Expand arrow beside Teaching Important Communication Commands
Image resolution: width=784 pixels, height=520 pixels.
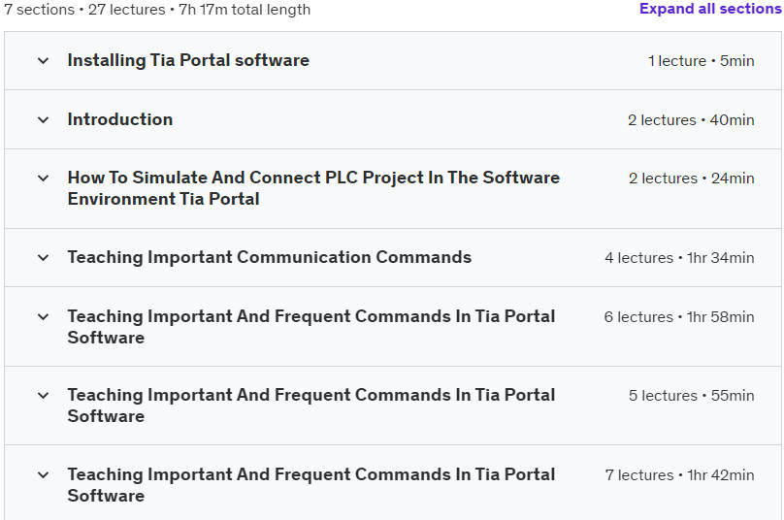pyautogui.click(x=43, y=258)
